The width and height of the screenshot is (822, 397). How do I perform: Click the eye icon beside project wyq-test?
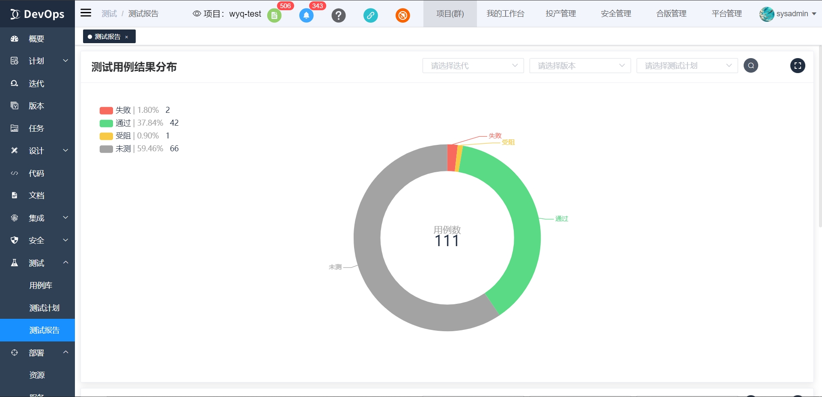coord(196,14)
